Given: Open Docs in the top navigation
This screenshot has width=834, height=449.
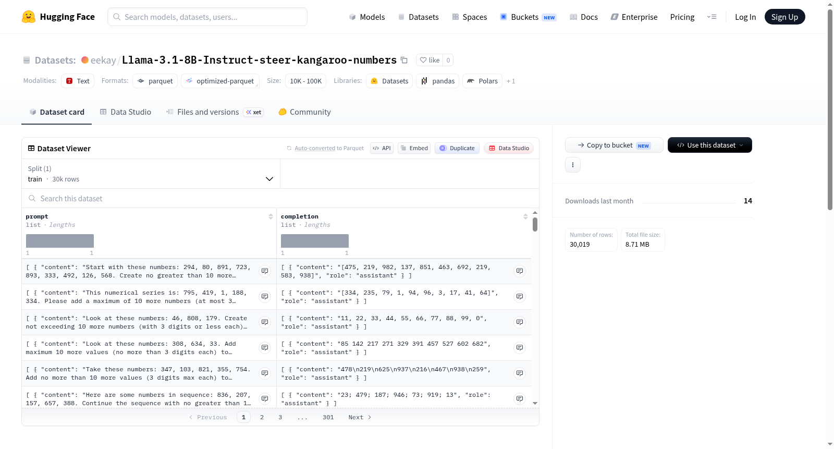Looking at the screenshot, I should pos(583,17).
